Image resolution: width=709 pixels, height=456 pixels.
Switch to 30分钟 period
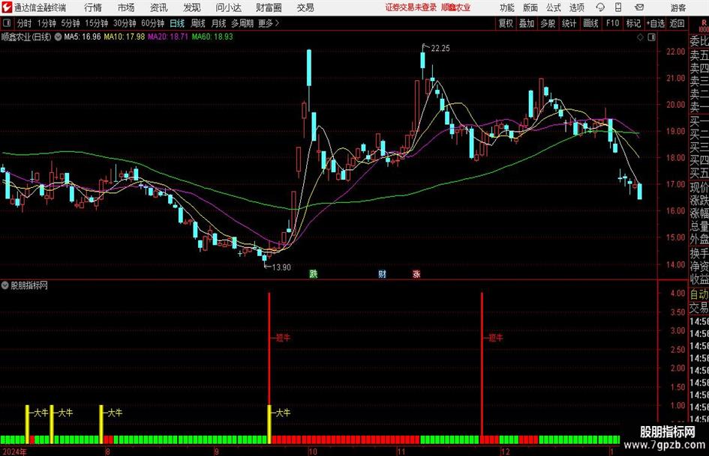125,23
